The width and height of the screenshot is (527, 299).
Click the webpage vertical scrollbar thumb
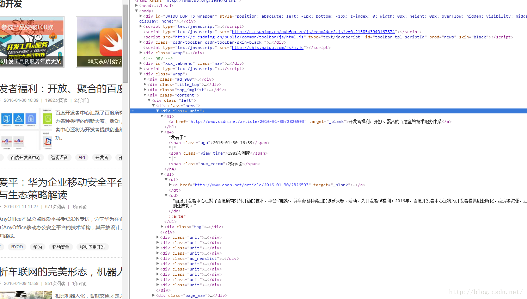click(x=125, y=43)
